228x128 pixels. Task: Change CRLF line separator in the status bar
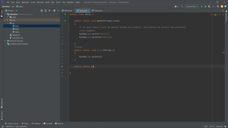pyautogui.click(x=206, y=127)
